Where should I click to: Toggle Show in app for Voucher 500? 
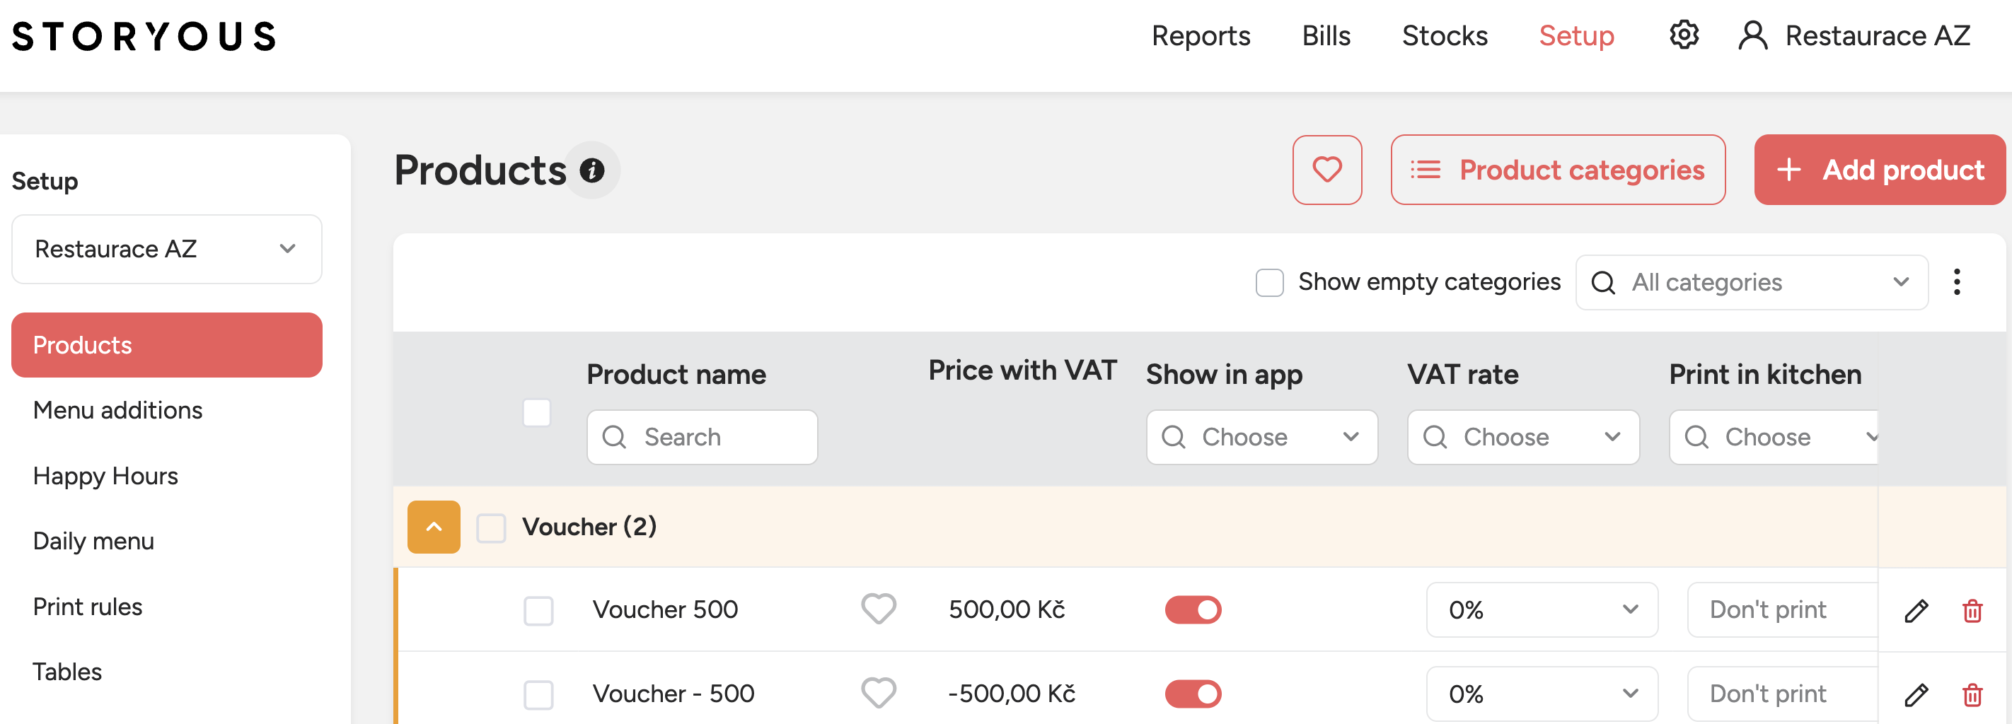(x=1193, y=609)
